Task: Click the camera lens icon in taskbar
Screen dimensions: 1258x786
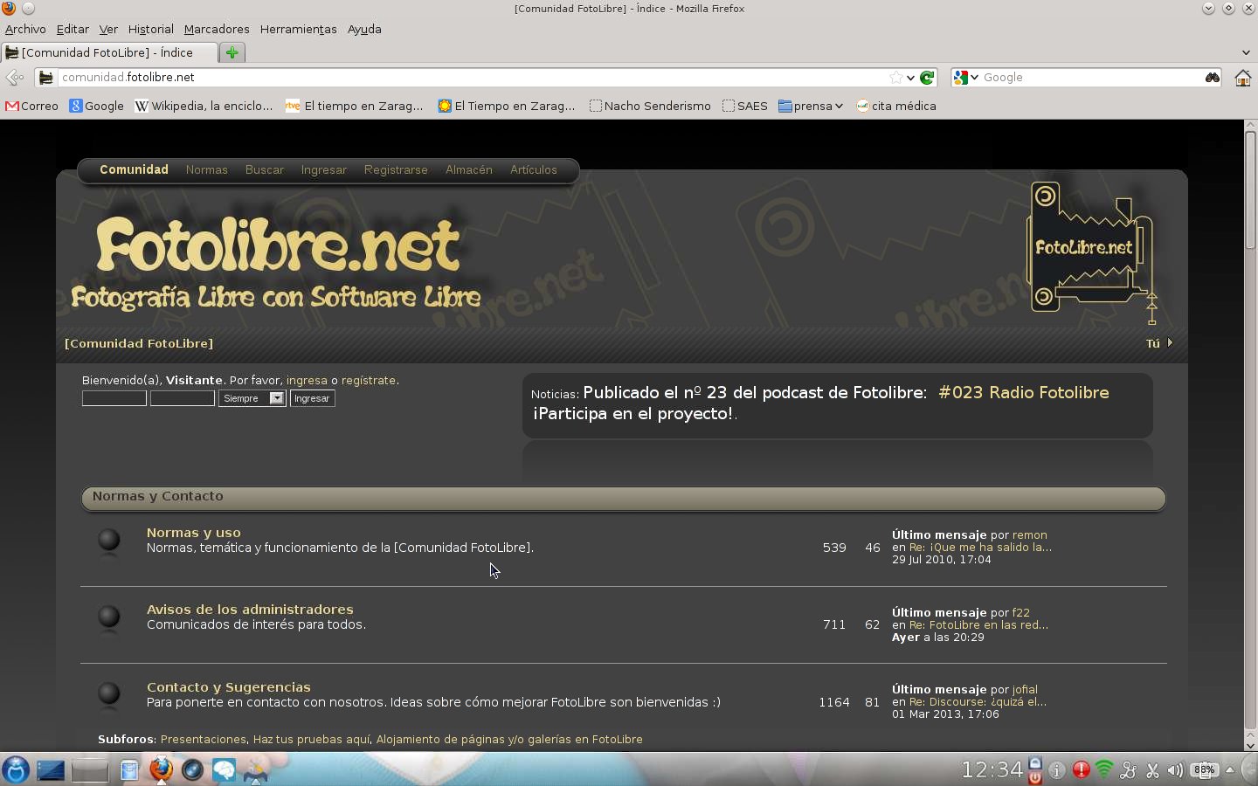Action: (x=192, y=769)
